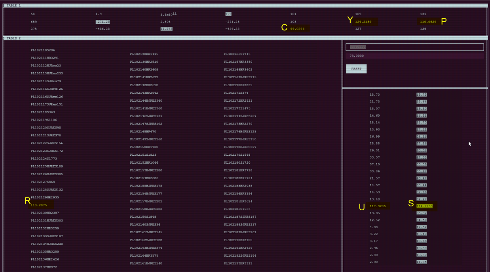Select the yellow value 110.0629 labeled P
The image size is (490, 272).
coord(428,22)
